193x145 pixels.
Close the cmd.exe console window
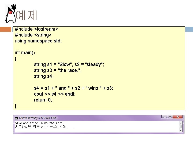tap(178, 117)
